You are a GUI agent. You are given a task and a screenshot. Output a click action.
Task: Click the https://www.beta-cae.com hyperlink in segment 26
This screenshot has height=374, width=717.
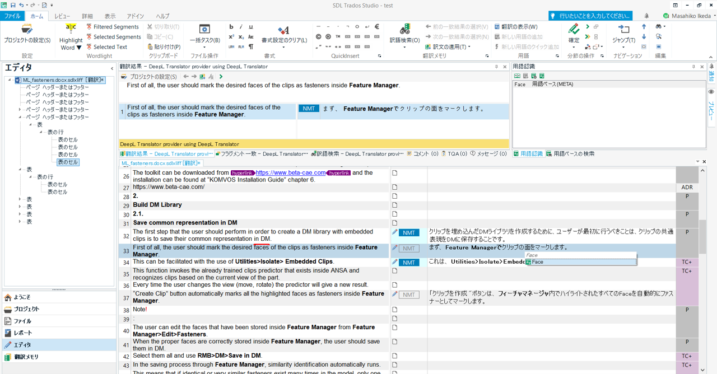(290, 173)
